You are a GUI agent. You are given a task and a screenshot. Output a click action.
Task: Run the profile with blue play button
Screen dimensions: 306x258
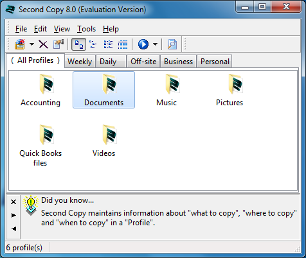(143, 44)
